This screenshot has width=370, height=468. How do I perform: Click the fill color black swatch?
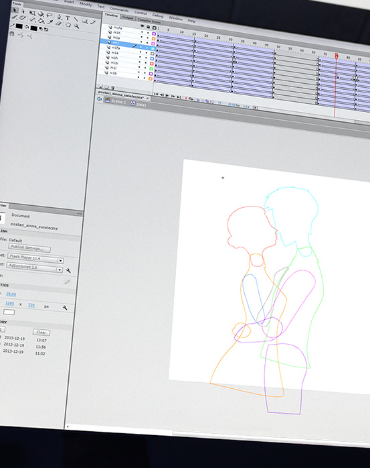tap(34, 28)
